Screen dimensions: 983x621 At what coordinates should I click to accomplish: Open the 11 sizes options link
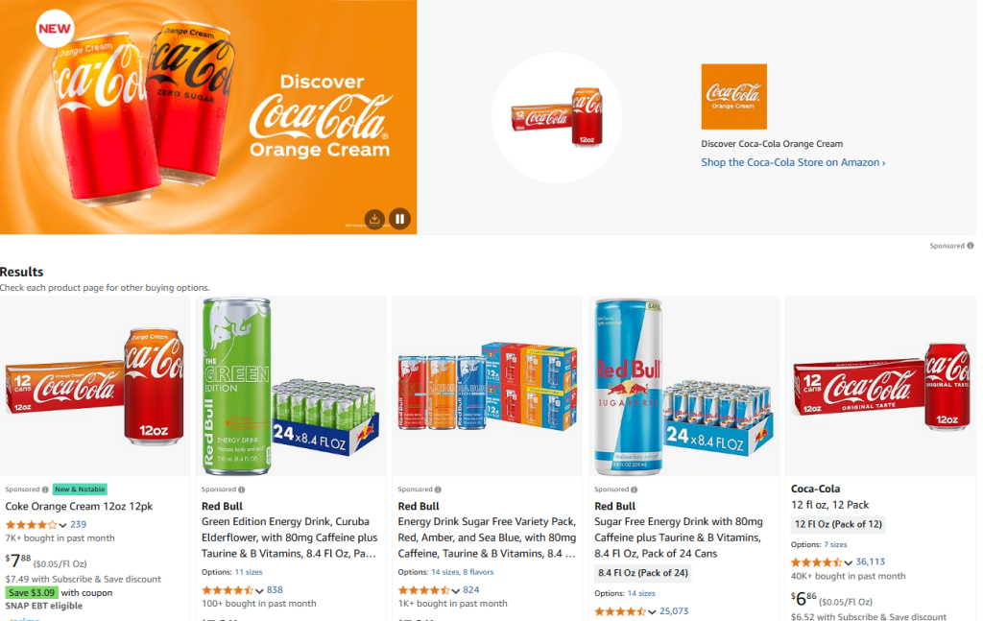(x=249, y=572)
